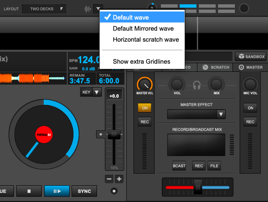The height and width of the screenshot is (202, 268).
Task: Toggle the microphone ON button
Action: (x=250, y=108)
